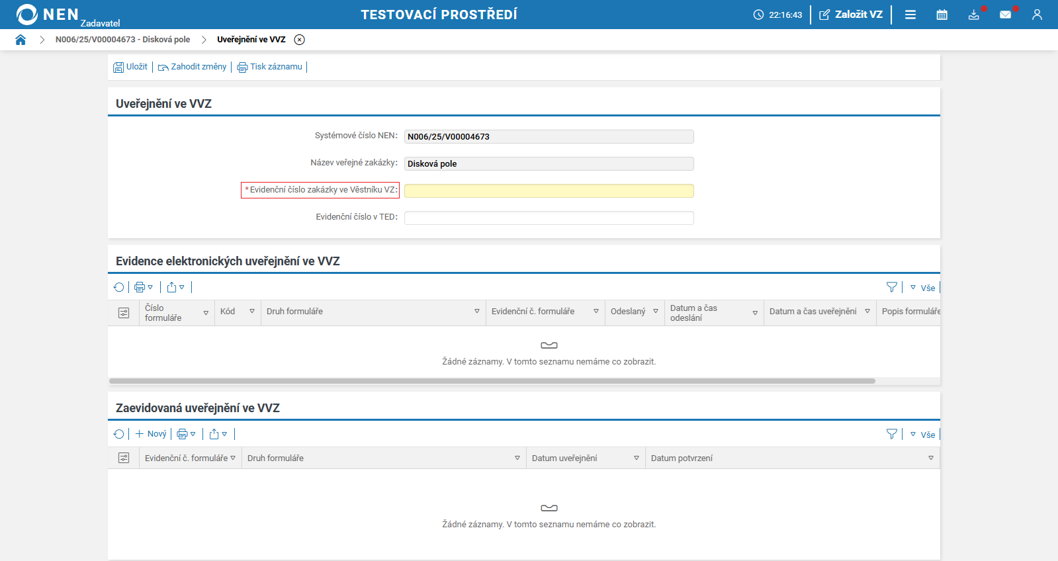Open the user profile icon
This screenshot has width=1058, height=561.
point(1037,15)
